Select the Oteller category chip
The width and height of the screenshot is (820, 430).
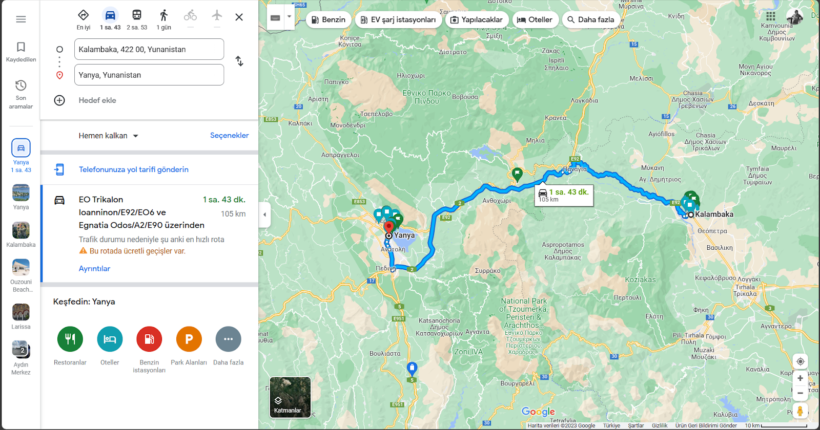[x=535, y=19]
